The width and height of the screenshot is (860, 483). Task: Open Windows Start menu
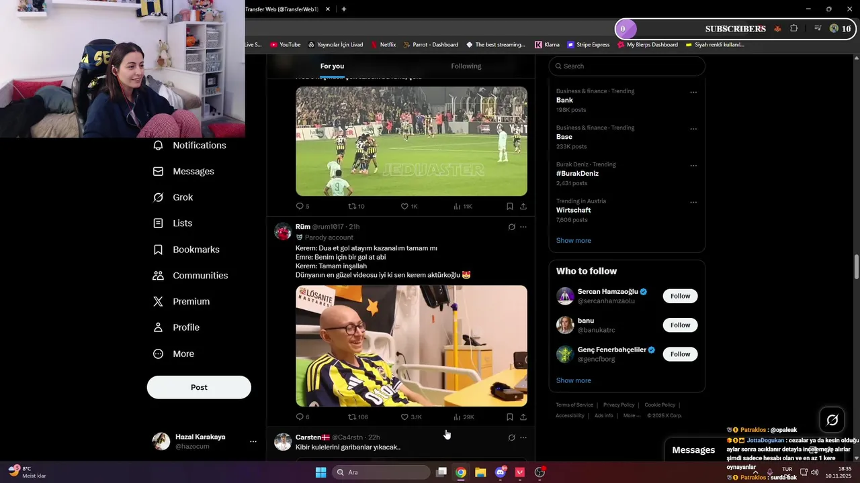tap(321, 472)
